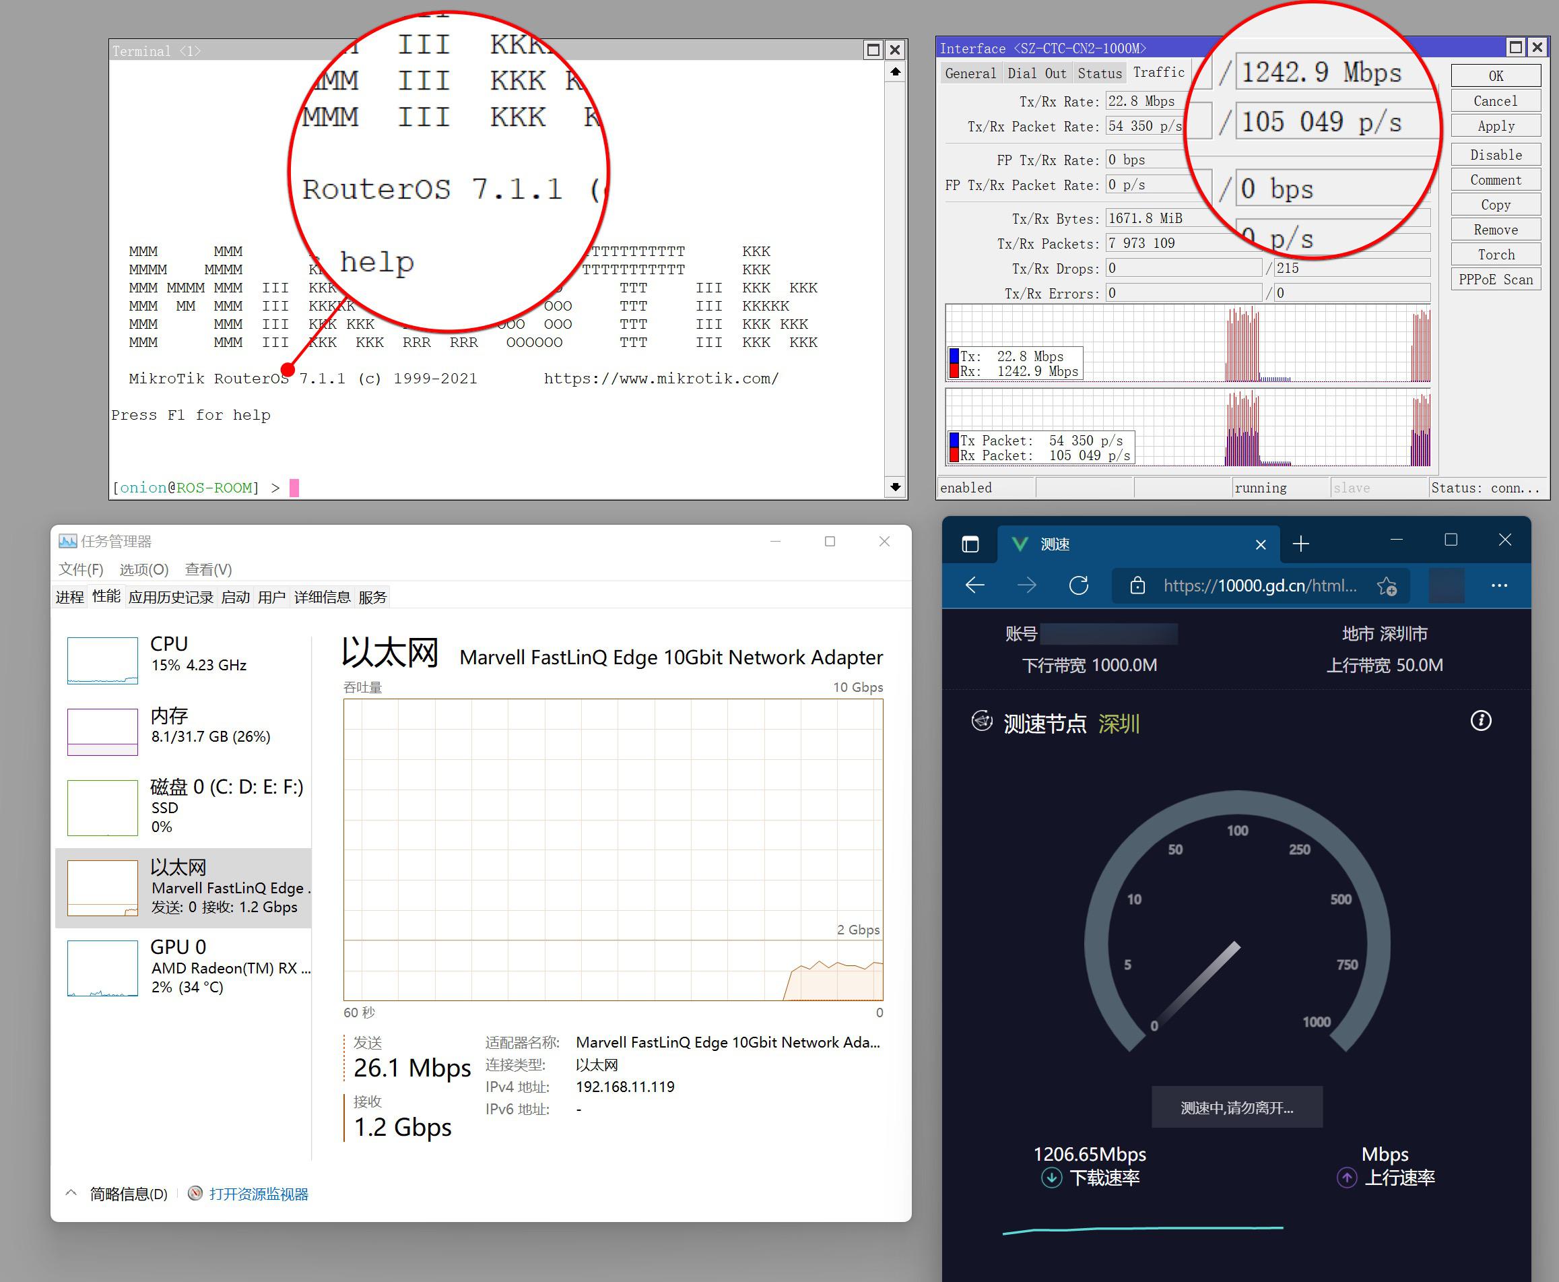Click the site lock icon in address bar
The height and width of the screenshot is (1282, 1559).
pos(1137,585)
